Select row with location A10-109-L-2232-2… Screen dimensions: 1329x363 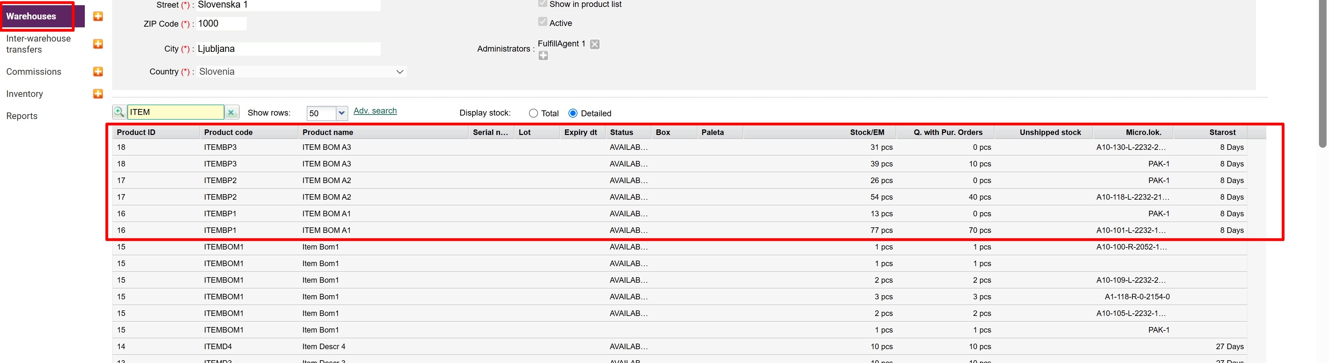pos(680,280)
